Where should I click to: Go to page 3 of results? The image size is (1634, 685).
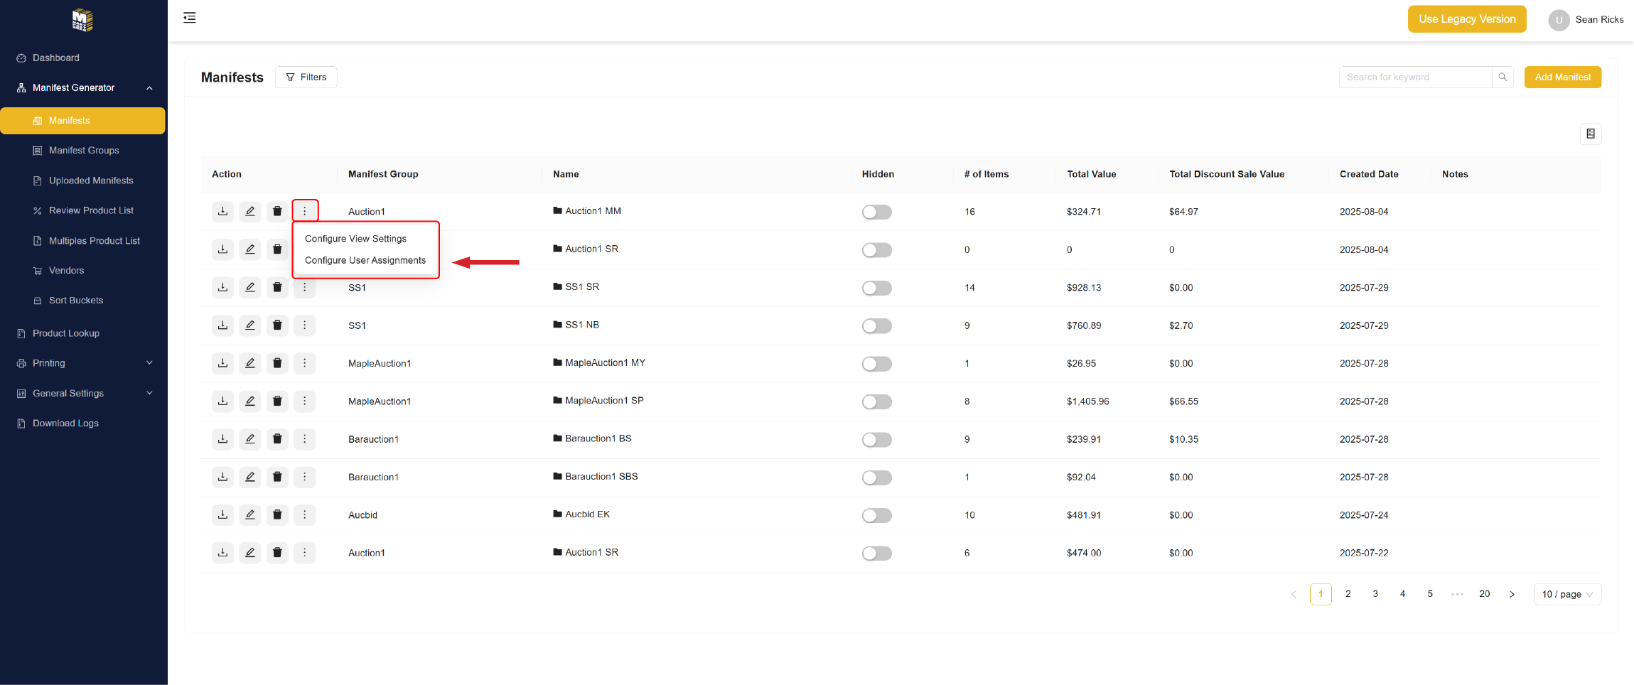(x=1375, y=594)
